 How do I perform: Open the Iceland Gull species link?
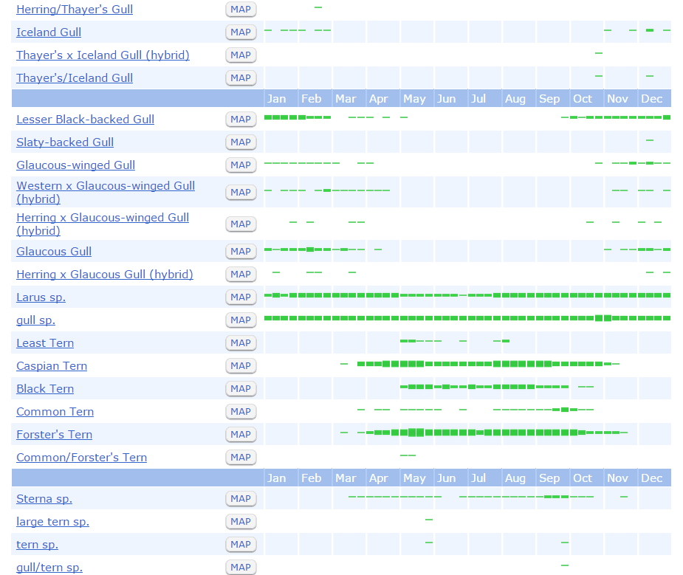(x=49, y=32)
